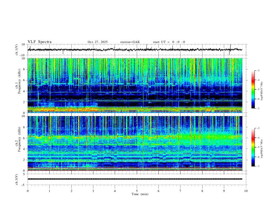Click the "4" kHz tick of ch.2 spectrogram
This screenshot has height=214, width=277.
point(24,149)
